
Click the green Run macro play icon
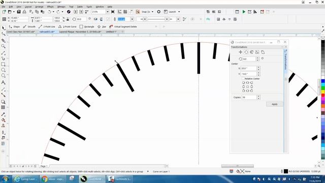pyautogui.click(x=244, y=12)
